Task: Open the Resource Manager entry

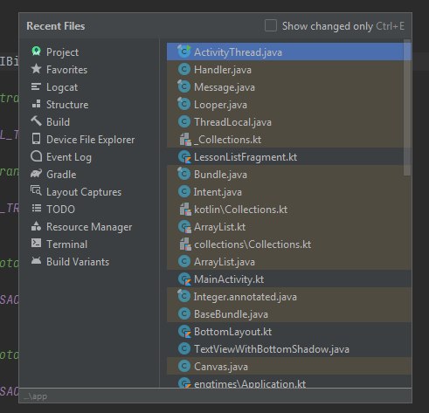Action: pos(89,227)
